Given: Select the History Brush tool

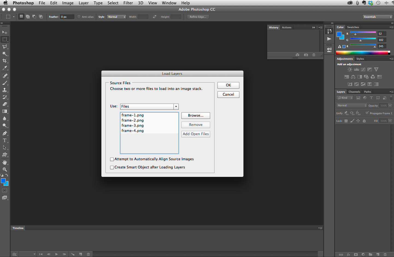Looking at the screenshot, I should tap(5, 97).
